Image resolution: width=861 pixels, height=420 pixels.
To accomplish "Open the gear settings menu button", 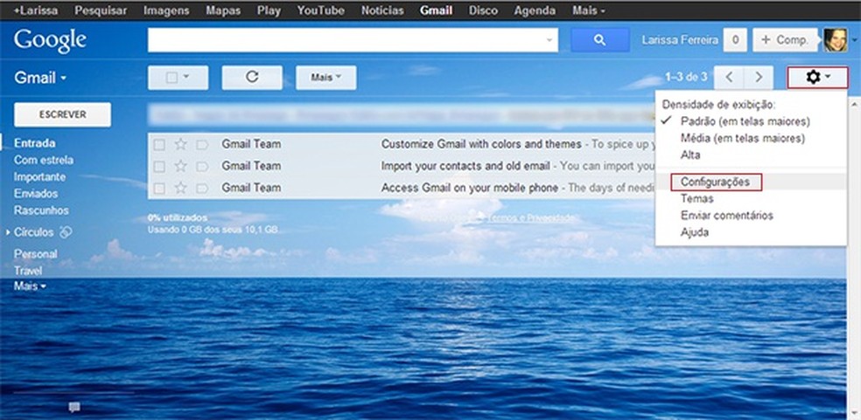I will pyautogui.click(x=817, y=78).
